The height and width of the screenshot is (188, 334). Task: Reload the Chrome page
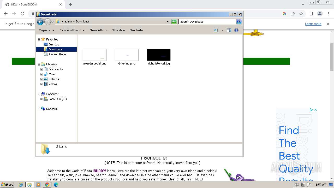[22, 14]
